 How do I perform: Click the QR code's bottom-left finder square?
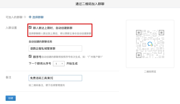coord(139,55)
